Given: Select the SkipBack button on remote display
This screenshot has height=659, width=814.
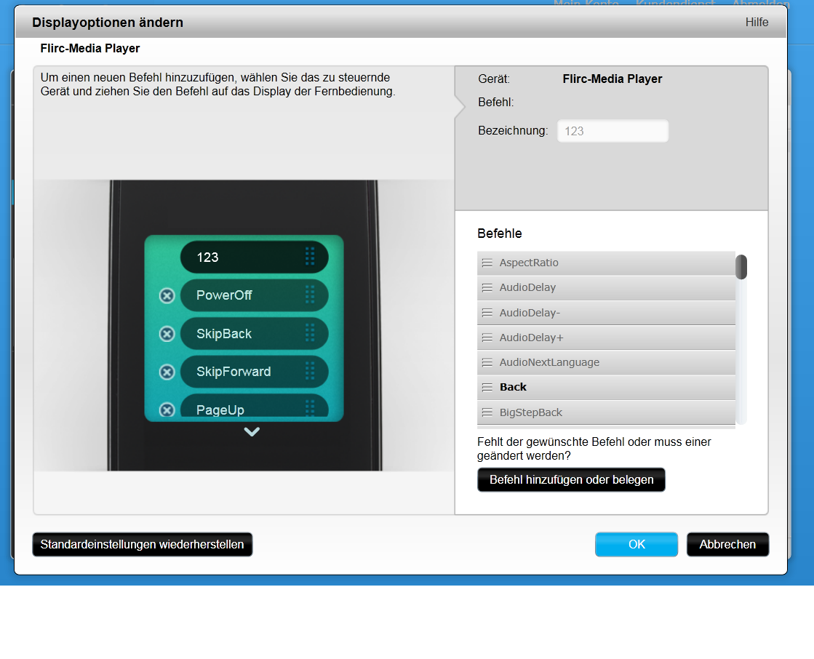Looking at the screenshot, I should tap(255, 334).
